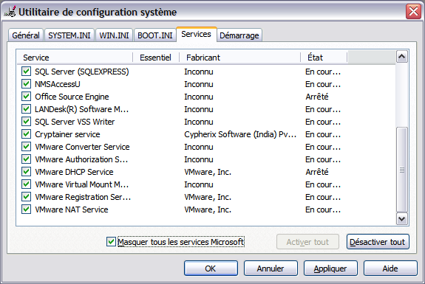Image resolution: width=425 pixels, height=284 pixels.
Task: Uncheck the NMSAccessU service checkbox
Action: pos(27,84)
